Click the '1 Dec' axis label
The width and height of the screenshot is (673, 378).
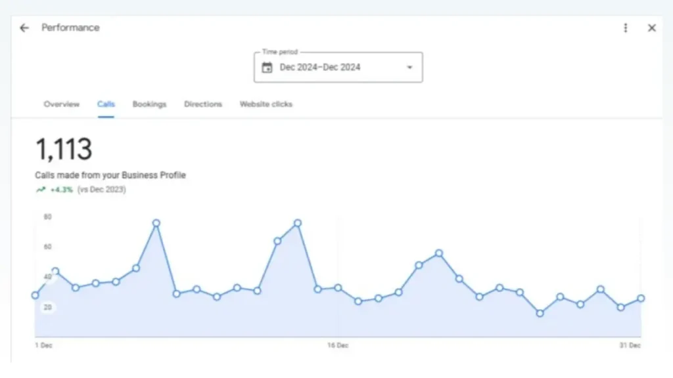tap(44, 345)
